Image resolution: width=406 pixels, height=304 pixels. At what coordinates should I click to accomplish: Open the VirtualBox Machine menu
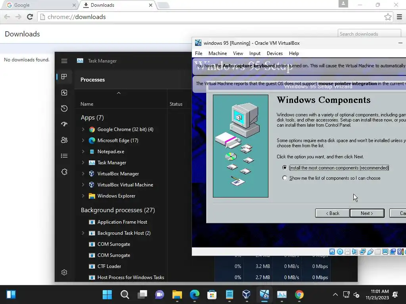tap(218, 53)
